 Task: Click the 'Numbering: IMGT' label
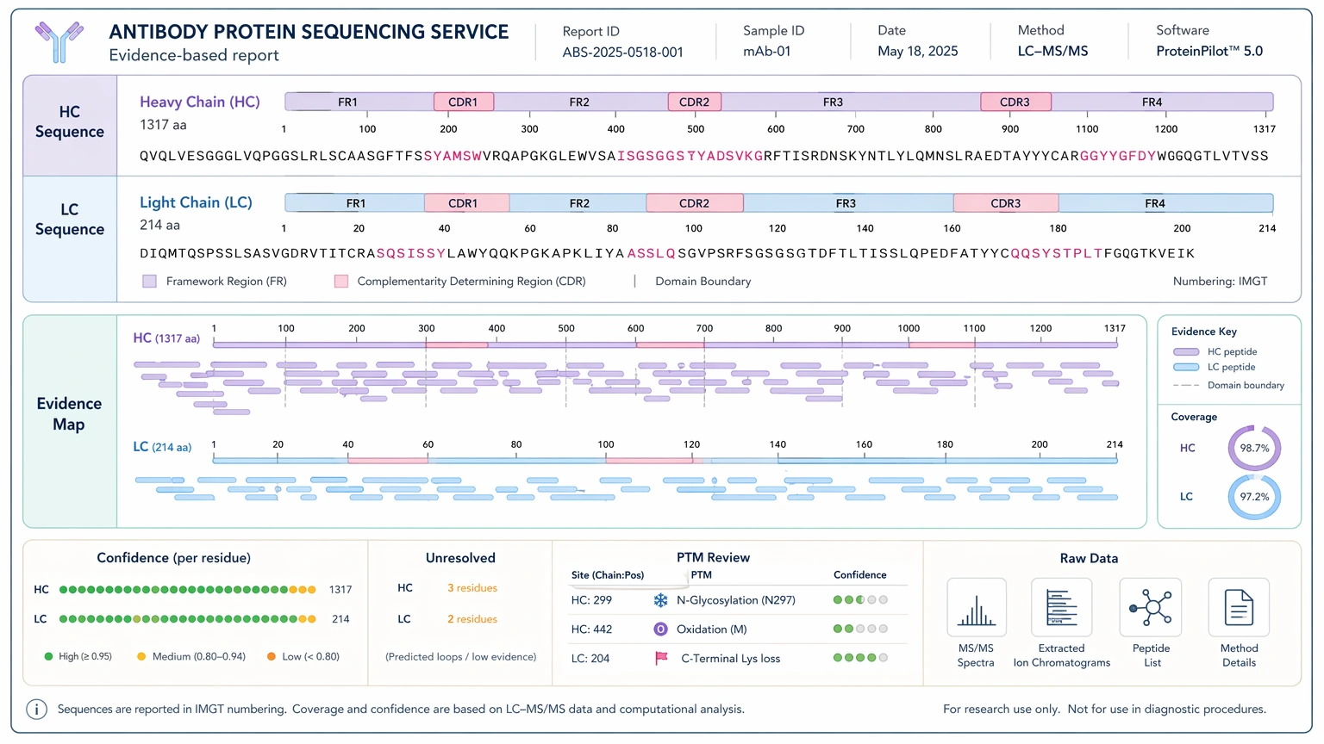click(1220, 282)
